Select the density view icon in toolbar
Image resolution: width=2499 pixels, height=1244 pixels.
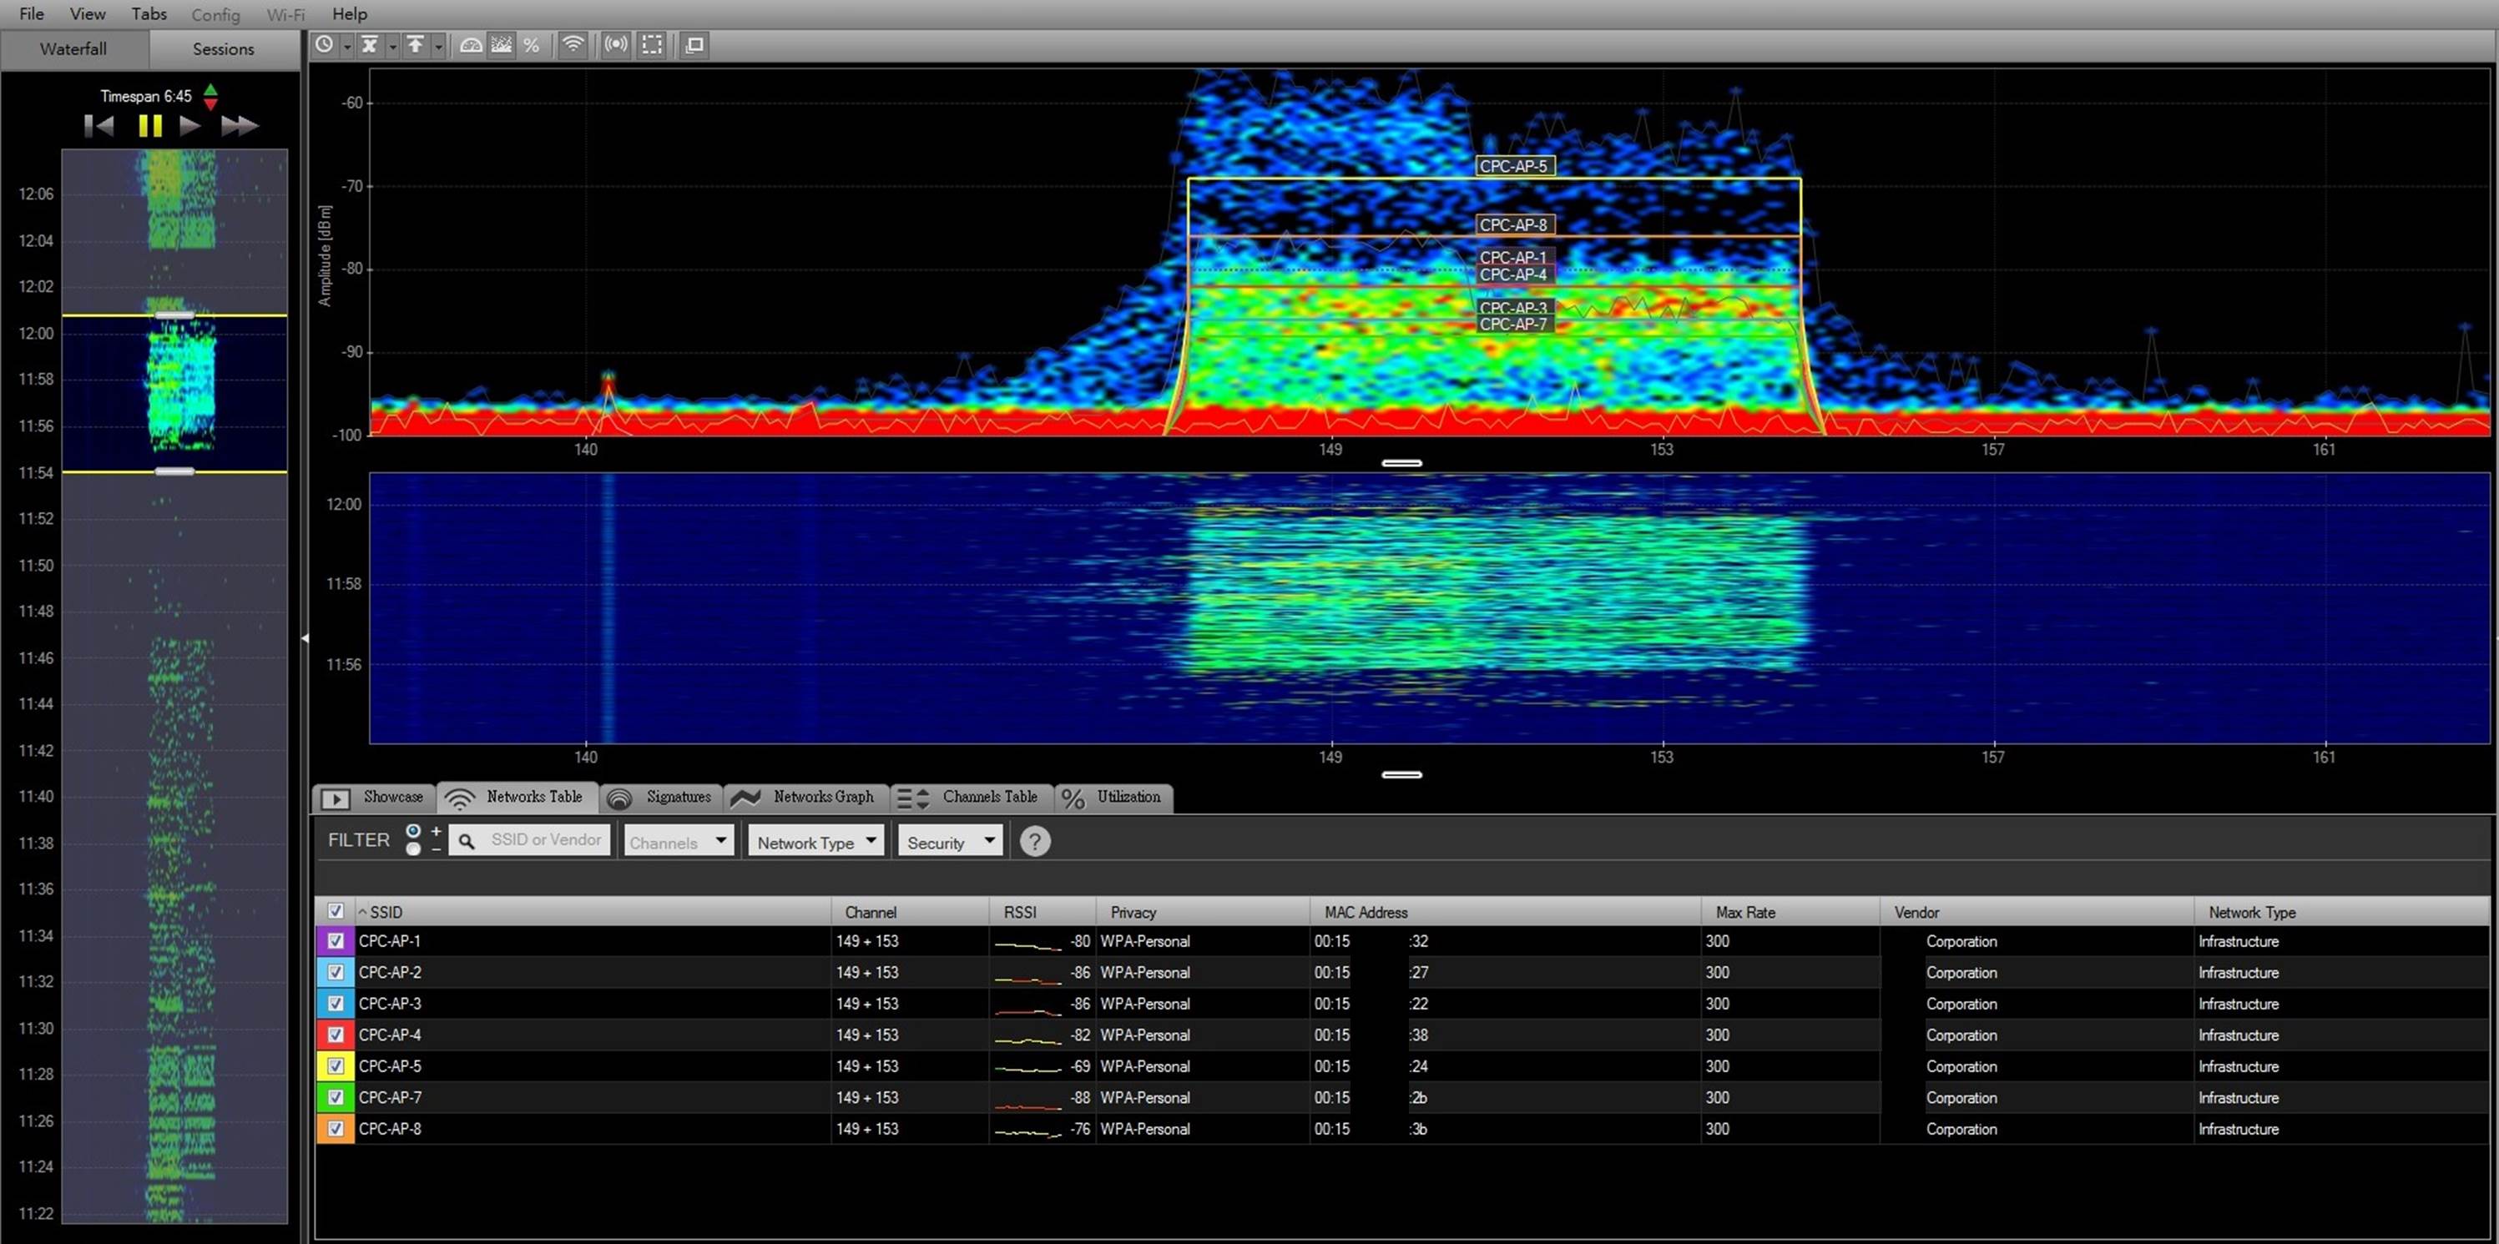pos(502,44)
